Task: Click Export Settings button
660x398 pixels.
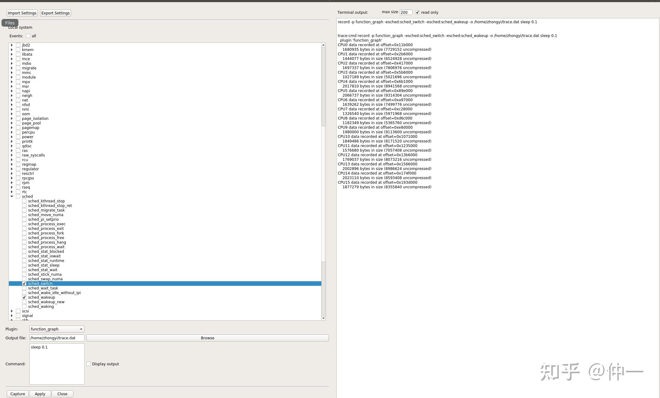Action: (x=55, y=13)
